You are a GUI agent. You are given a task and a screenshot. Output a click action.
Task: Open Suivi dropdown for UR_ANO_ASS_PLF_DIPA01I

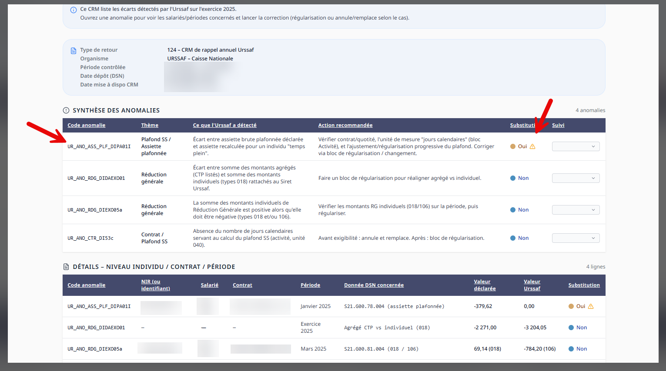[576, 146]
